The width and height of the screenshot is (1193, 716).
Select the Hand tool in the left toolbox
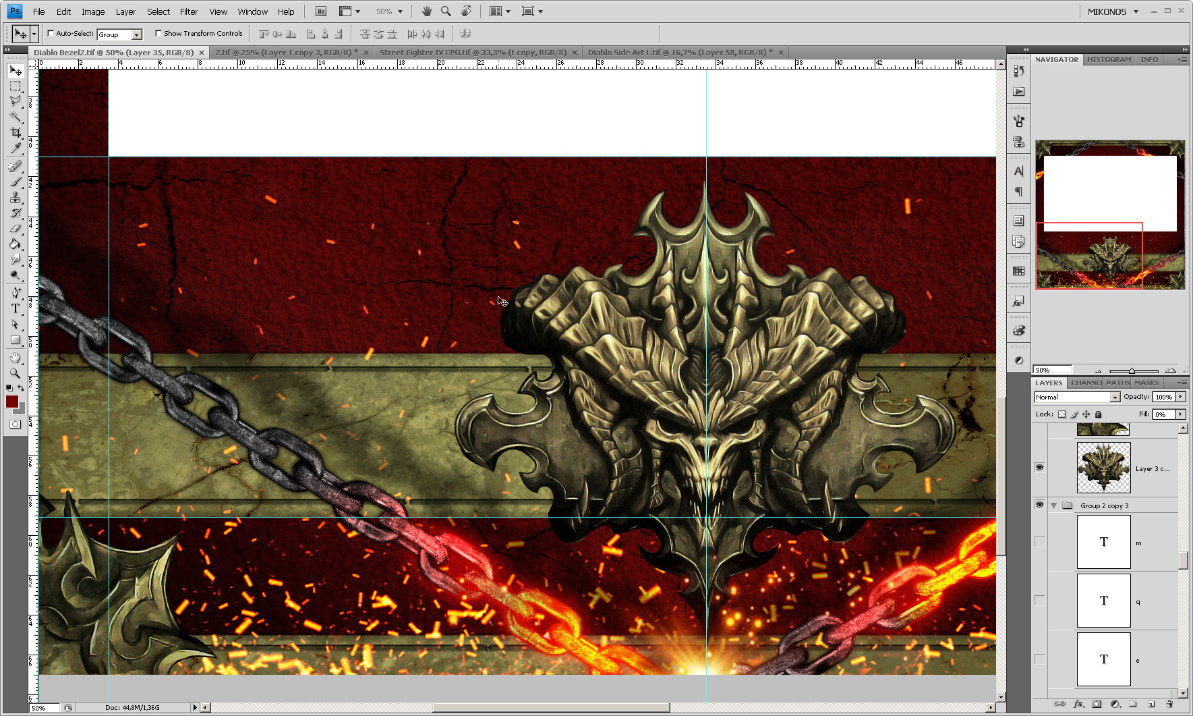16,358
